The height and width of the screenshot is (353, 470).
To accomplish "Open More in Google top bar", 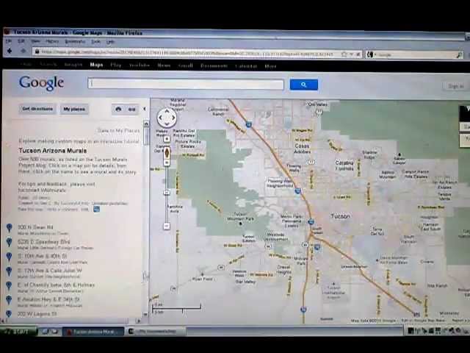I will (x=270, y=66).
